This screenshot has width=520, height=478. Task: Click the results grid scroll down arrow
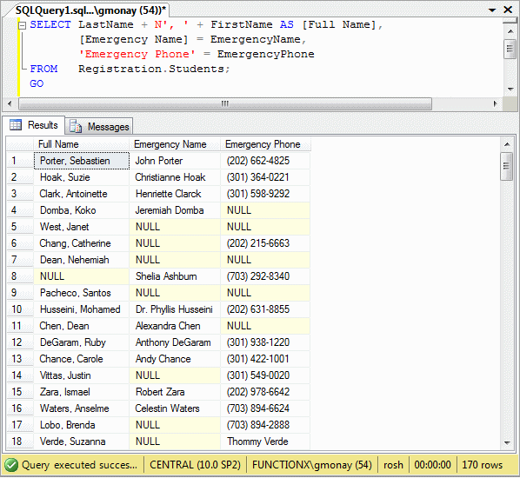click(x=507, y=442)
